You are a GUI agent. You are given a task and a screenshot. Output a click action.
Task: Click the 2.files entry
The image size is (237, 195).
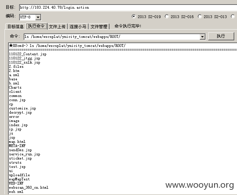(16, 67)
